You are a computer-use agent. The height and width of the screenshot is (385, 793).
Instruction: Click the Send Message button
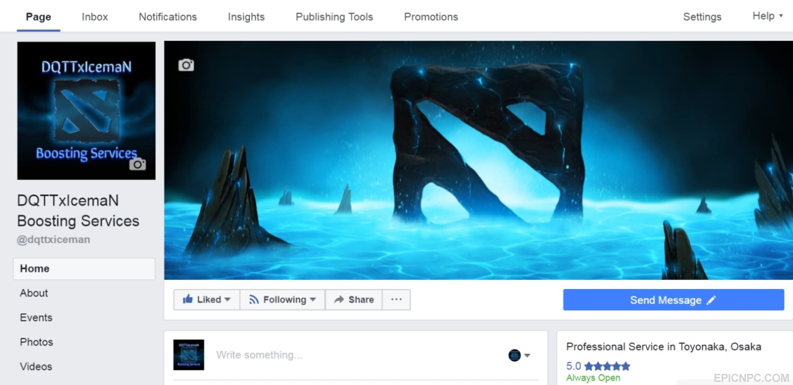(673, 300)
